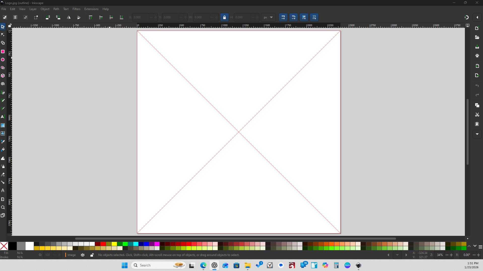Expand the commands bar overflow arrow
The height and width of the screenshot is (271, 483).
477,134
